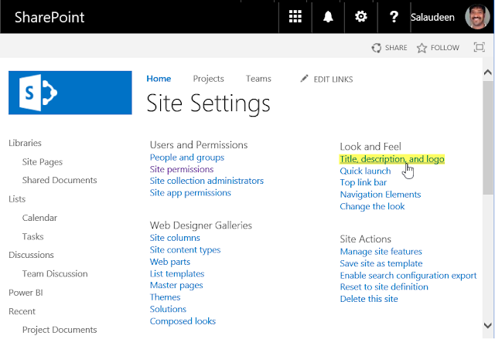The image size is (495, 339).
Task: Open Title, description, and logo
Action: pyautogui.click(x=392, y=159)
